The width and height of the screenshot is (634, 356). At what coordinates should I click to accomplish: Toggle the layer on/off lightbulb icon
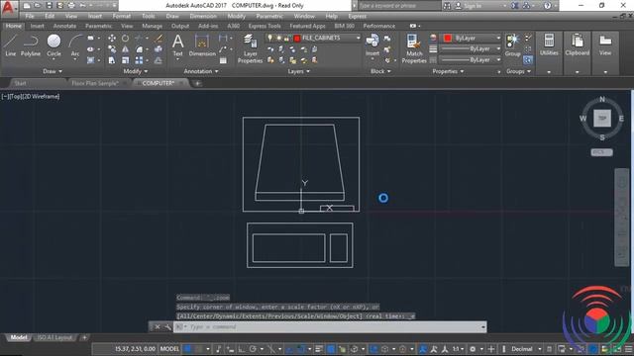click(x=270, y=38)
